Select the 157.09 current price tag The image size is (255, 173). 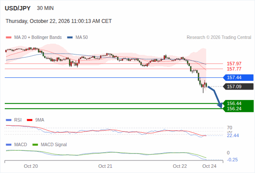coord(238,86)
